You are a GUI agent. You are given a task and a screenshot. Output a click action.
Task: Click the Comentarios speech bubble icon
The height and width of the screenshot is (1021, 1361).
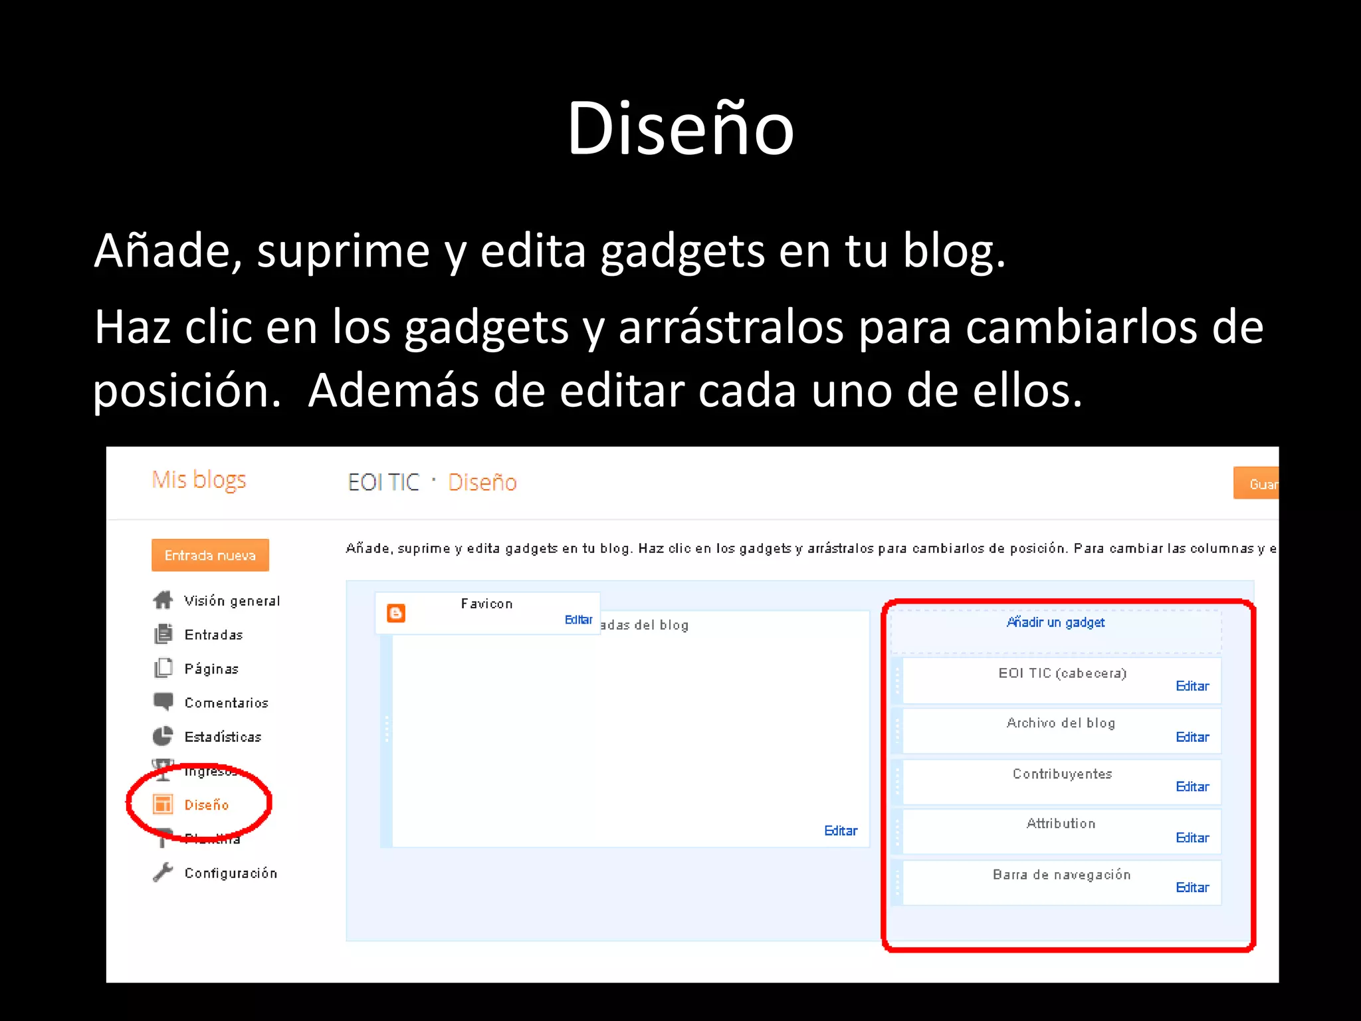click(163, 702)
